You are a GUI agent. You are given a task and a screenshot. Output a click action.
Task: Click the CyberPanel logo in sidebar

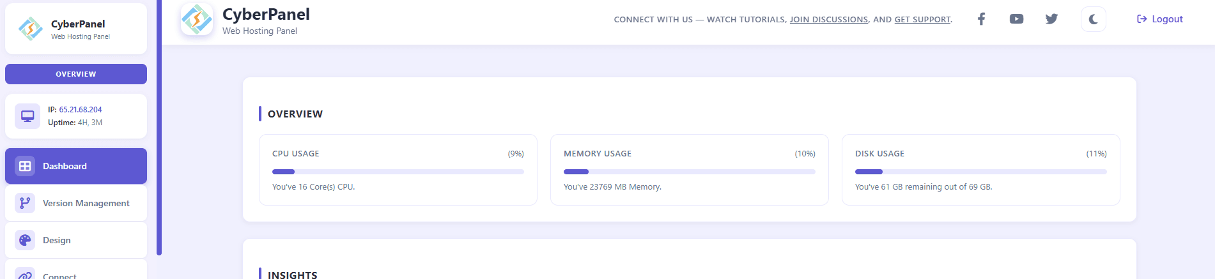[31, 29]
